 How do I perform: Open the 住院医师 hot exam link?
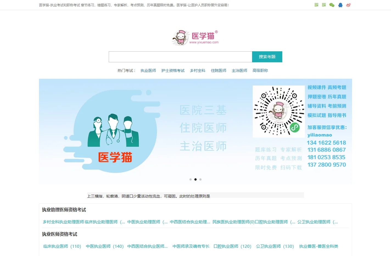(219, 71)
